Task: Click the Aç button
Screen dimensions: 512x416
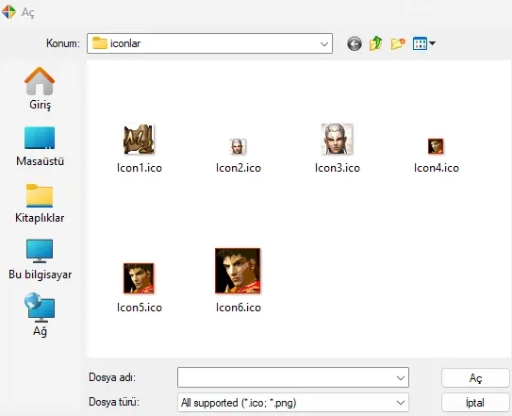Action: tap(475, 377)
